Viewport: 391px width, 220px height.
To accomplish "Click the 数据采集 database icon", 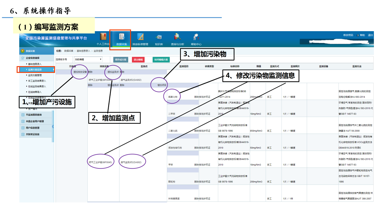I will coord(121,37).
